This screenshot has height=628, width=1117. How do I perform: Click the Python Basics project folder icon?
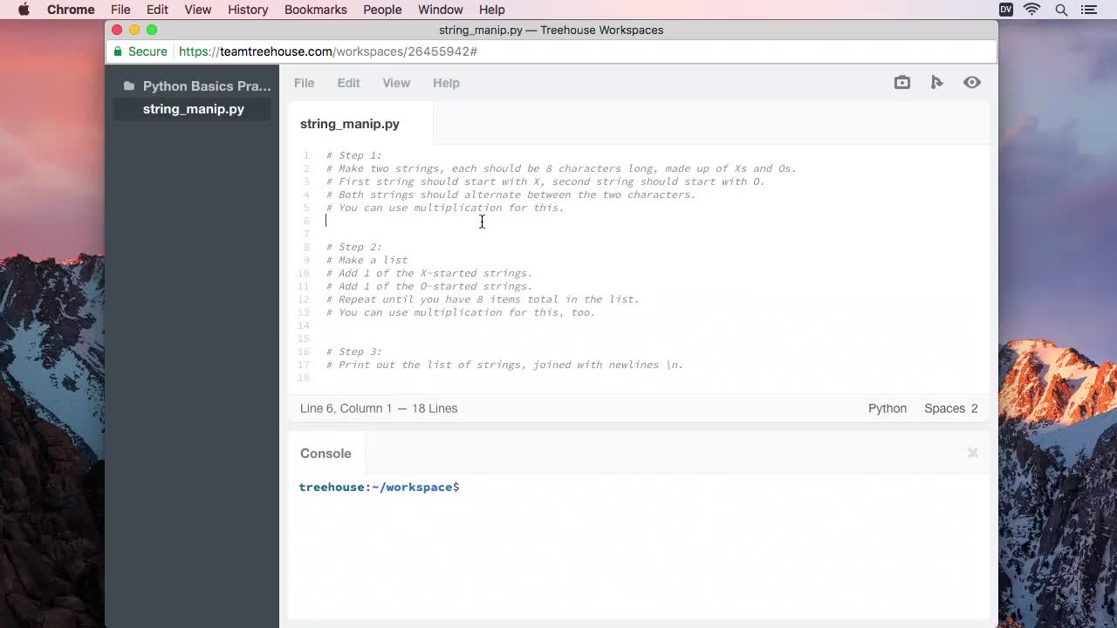tap(130, 85)
